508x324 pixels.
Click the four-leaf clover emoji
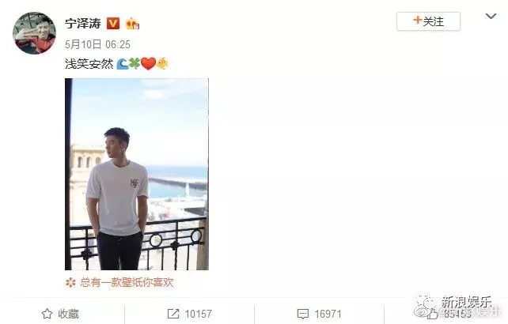[x=135, y=63]
